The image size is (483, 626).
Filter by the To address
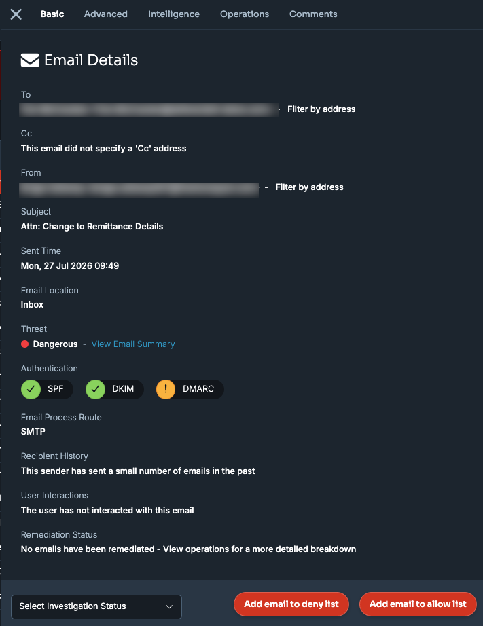(321, 109)
